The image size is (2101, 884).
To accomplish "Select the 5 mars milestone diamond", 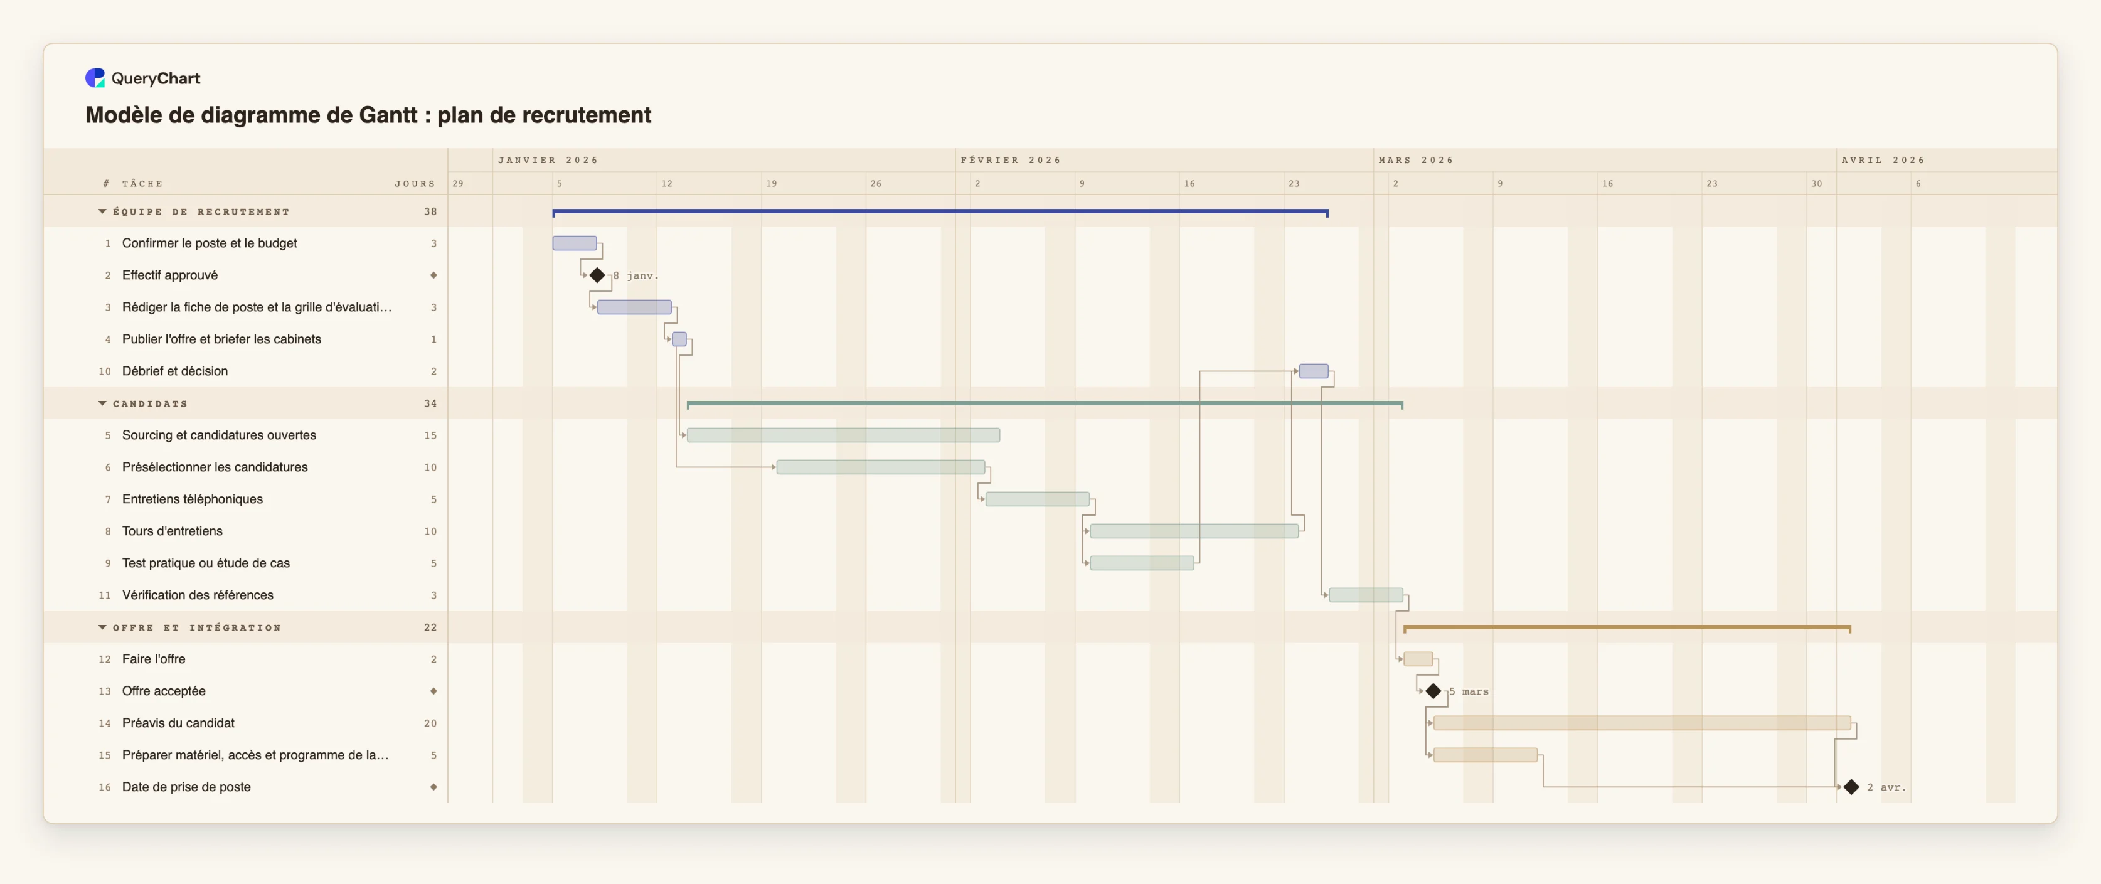I will tap(1433, 691).
